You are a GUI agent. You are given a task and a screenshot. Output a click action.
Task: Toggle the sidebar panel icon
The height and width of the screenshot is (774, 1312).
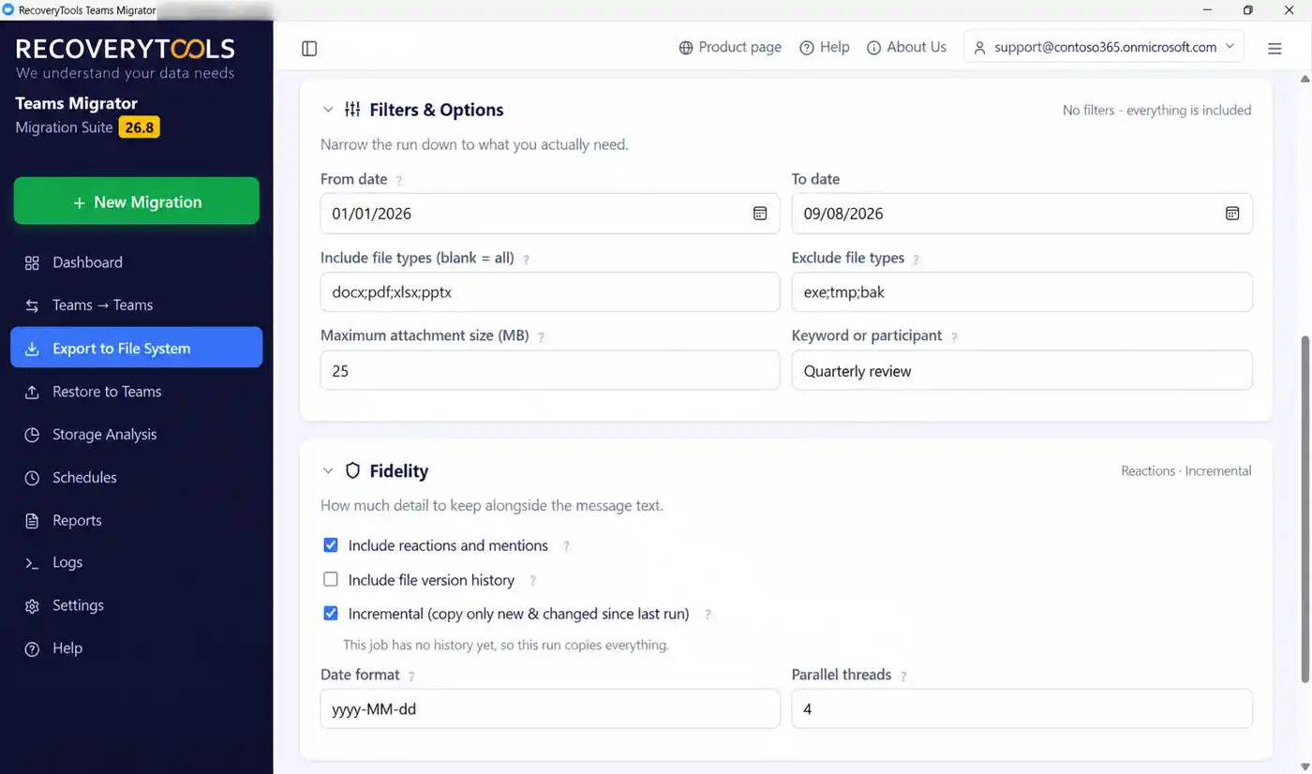click(309, 48)
